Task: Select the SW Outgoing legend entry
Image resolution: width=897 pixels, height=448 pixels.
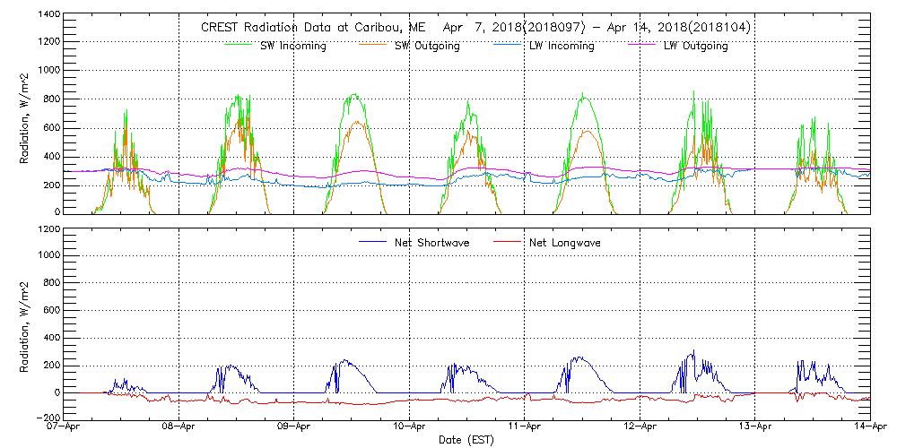Action: click(427, 47)
